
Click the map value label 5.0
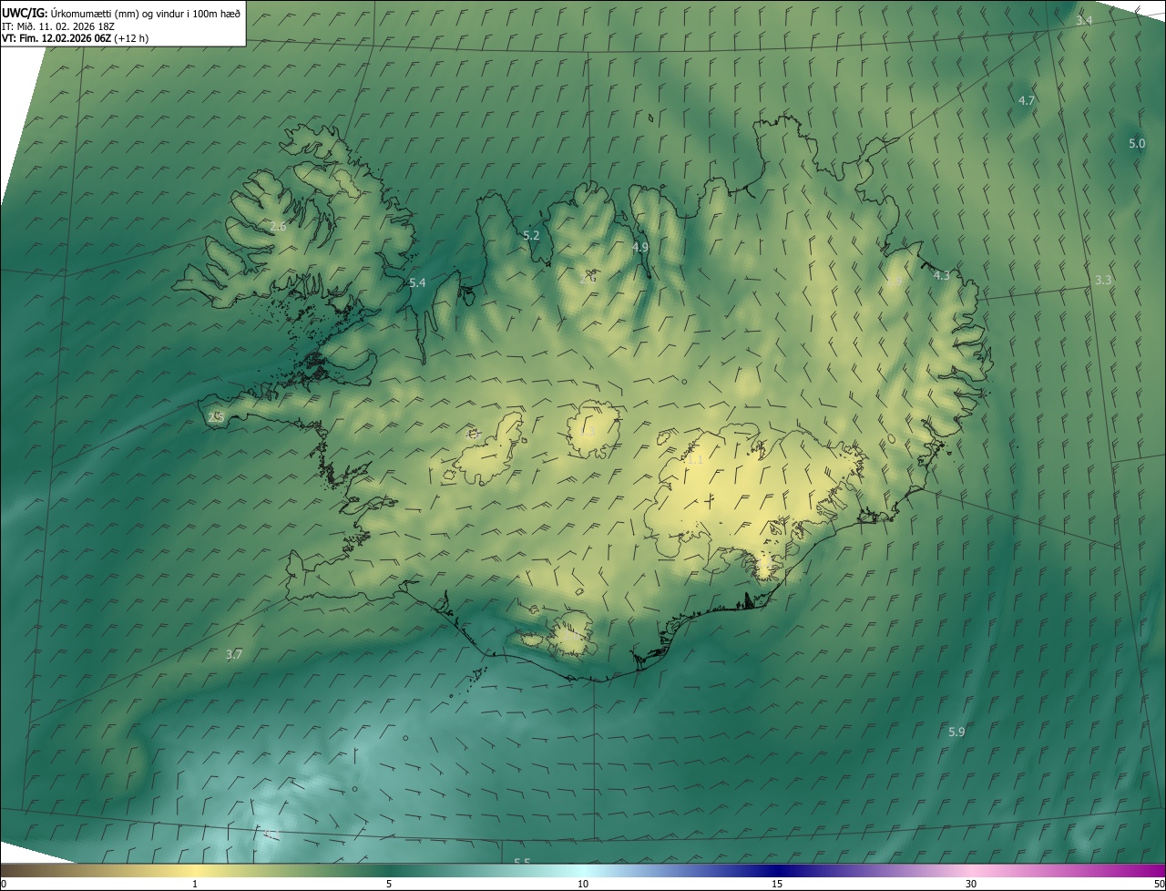[1137, 143]
